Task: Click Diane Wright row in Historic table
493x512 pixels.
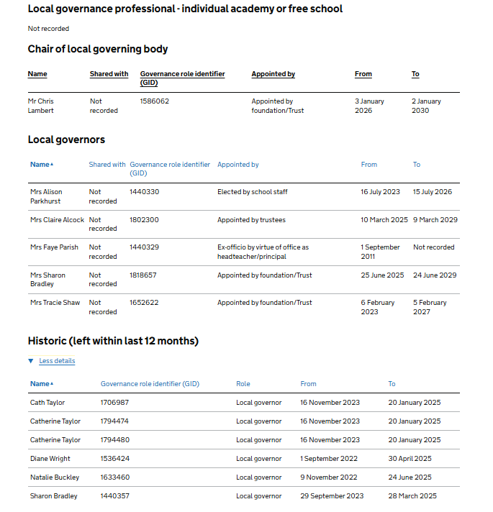Action: coord(50,459)
